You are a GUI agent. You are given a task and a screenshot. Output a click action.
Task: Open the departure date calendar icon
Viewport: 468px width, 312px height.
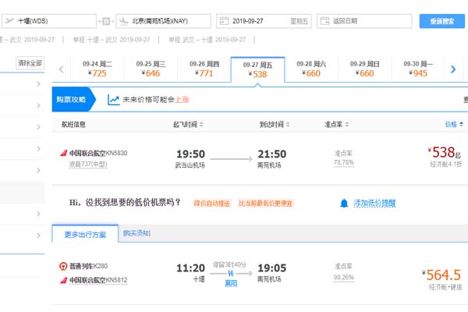tap(224, 21)
